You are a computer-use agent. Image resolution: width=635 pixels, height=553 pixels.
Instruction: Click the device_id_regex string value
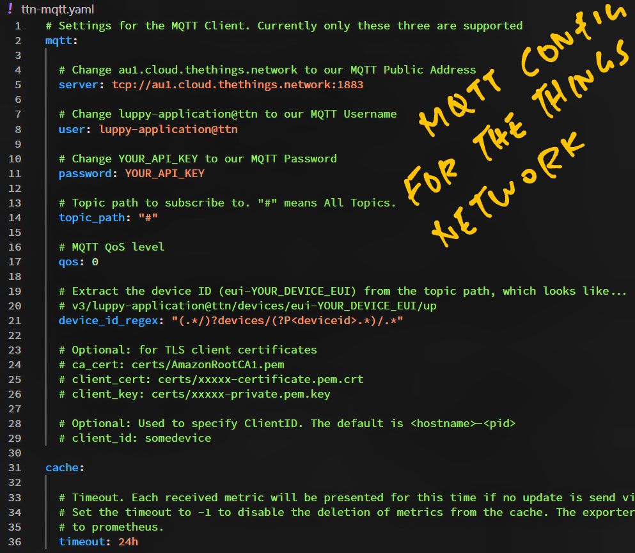pos(287,321)
